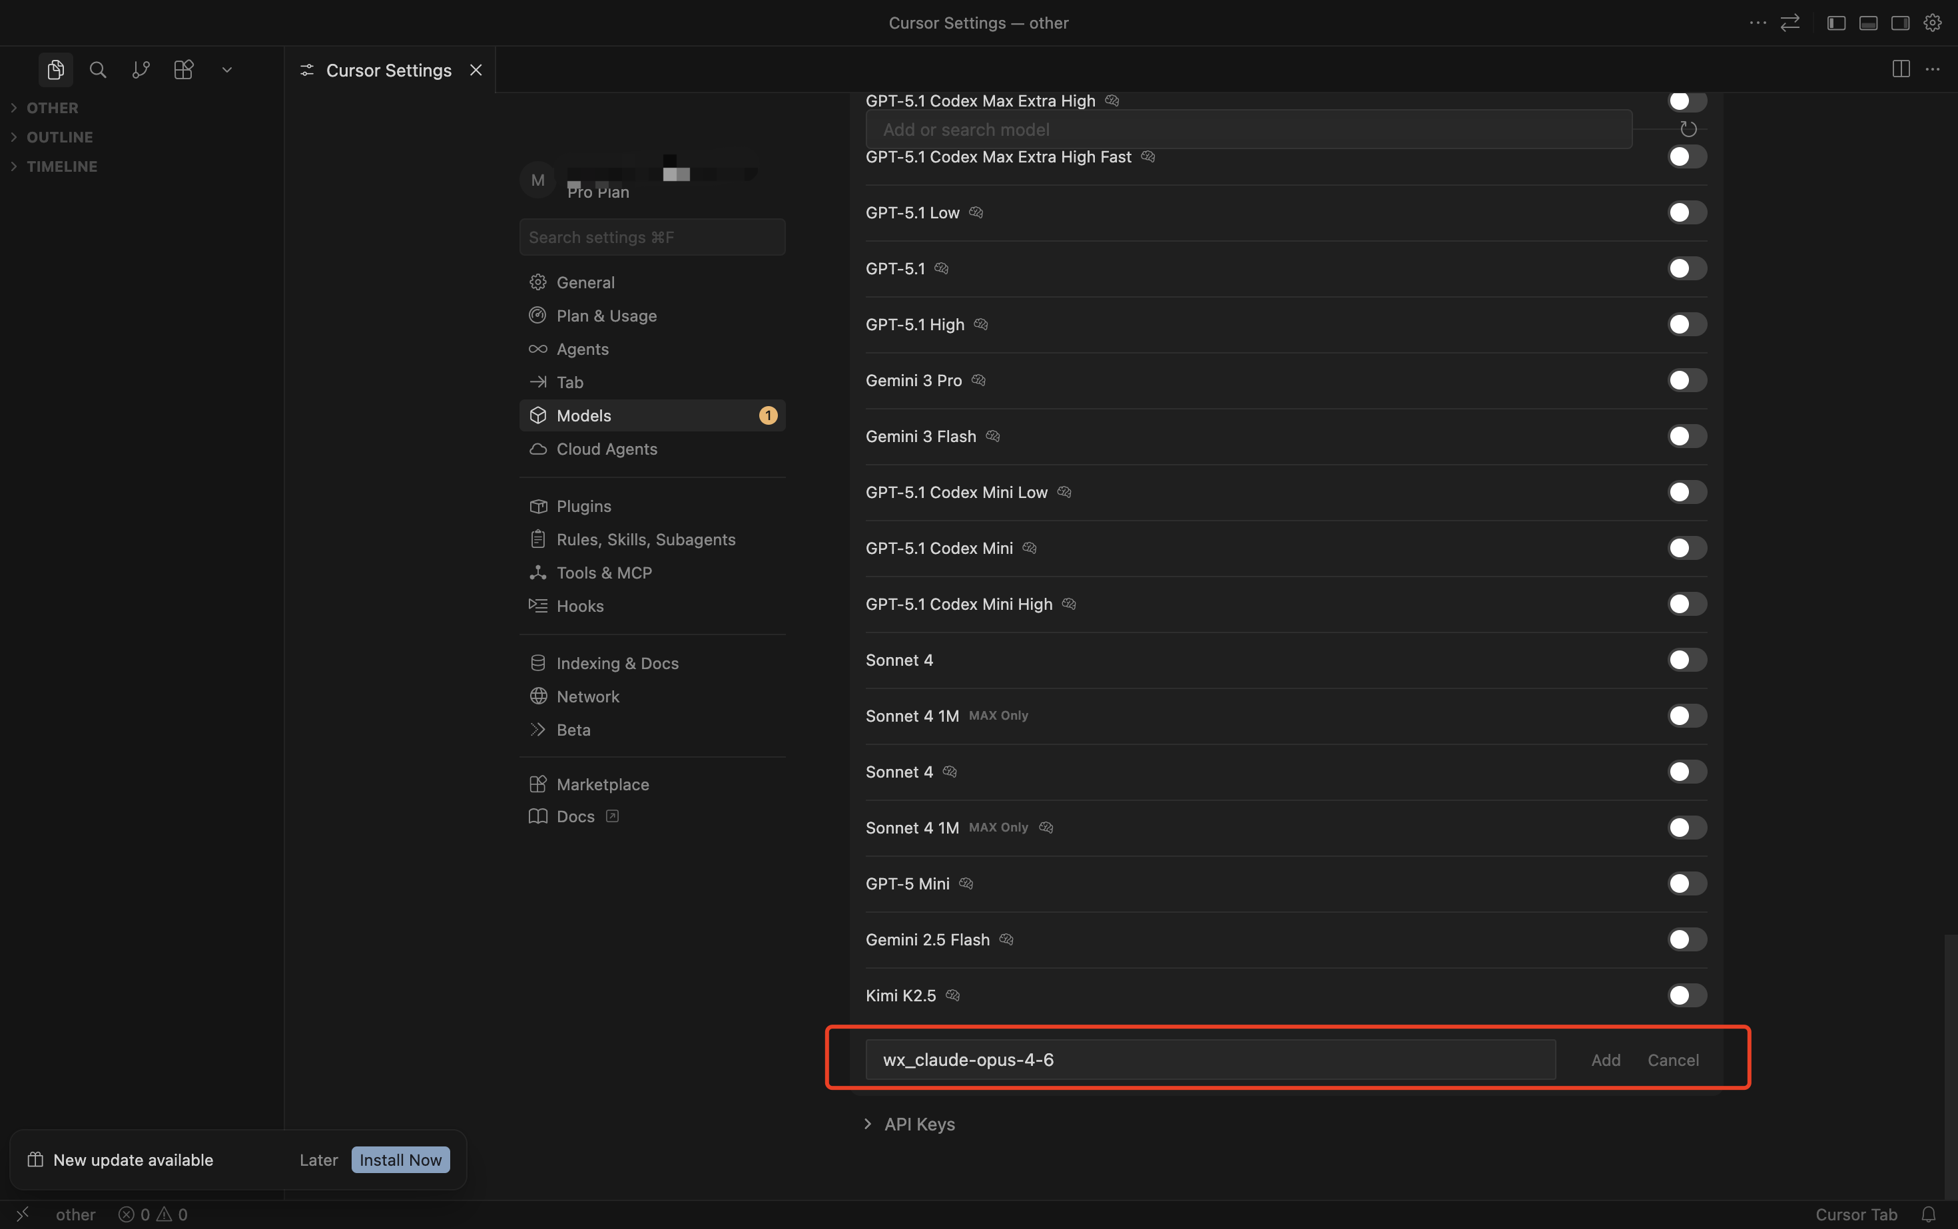The height and width of the screenshot is (1229, 1958).
Task: Open the activity bar overflow chevron
Action: click(x=227, y=70)
